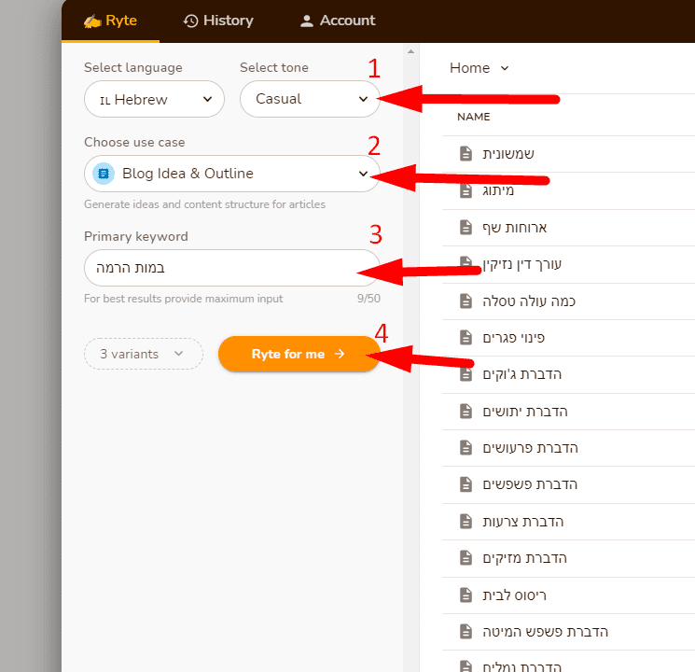
Task: Click the scroll up arrow of panel
Action: pos(410,51)
